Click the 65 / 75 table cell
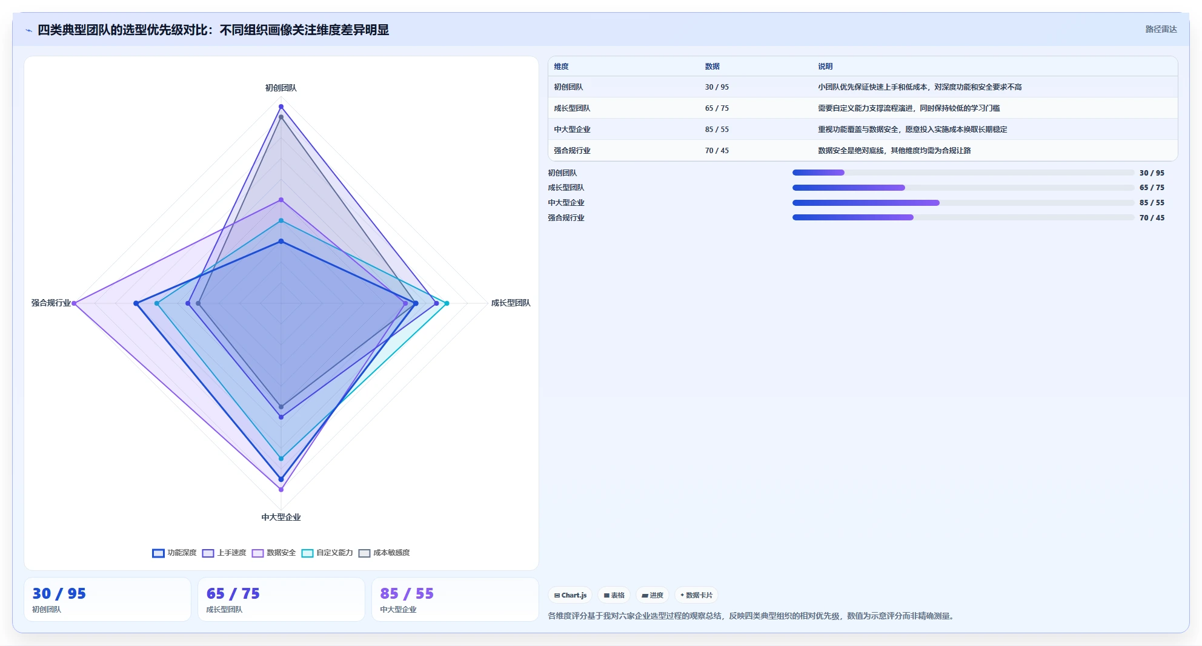Image resolution: width=1202 pixels, height=646 pixels. click(x=717, y=108)
